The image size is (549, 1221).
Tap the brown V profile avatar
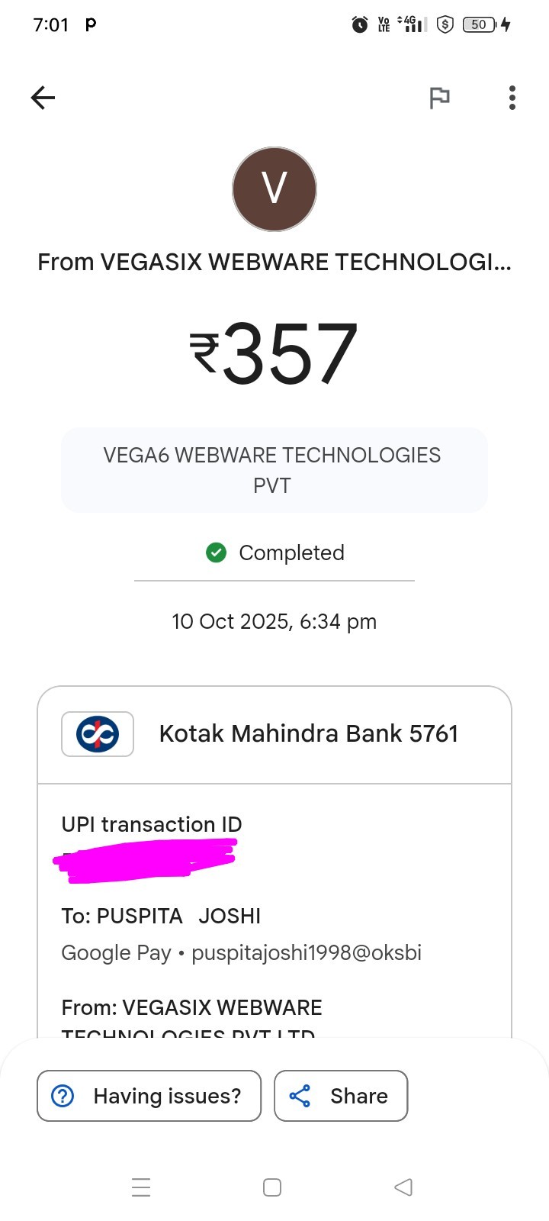[274, 189]
